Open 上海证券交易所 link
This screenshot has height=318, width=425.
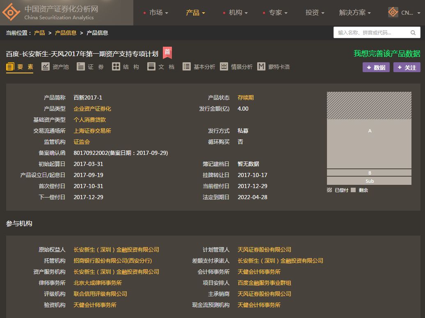pos(92,131)
